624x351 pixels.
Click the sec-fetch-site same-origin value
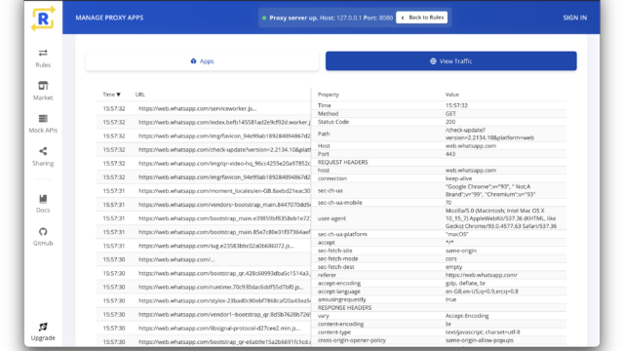point(461,251)
